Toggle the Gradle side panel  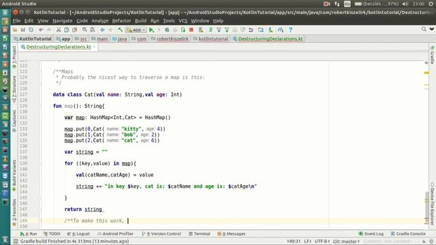click(432, 54)
